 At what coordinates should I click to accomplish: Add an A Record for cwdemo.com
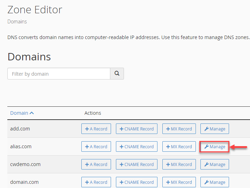[x=96, y=164]
